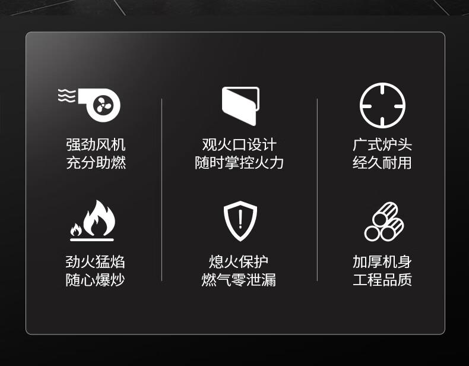Click the 熄火保护 label
The width and height of the screenshot is (469, 366).
click(x=239, y=262)
